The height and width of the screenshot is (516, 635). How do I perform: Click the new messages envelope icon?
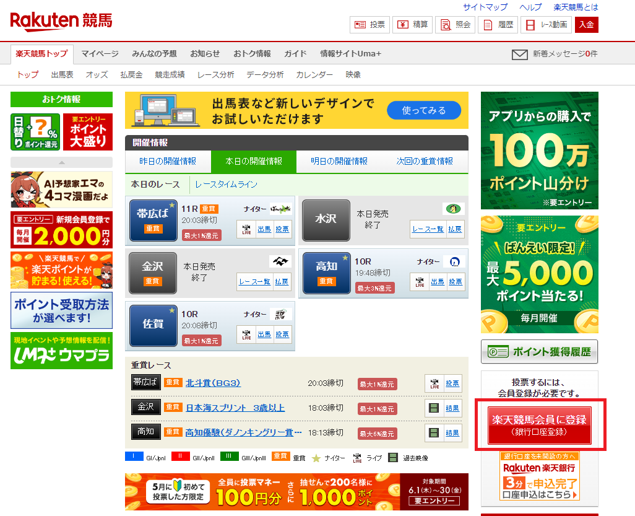coord(520,55)
